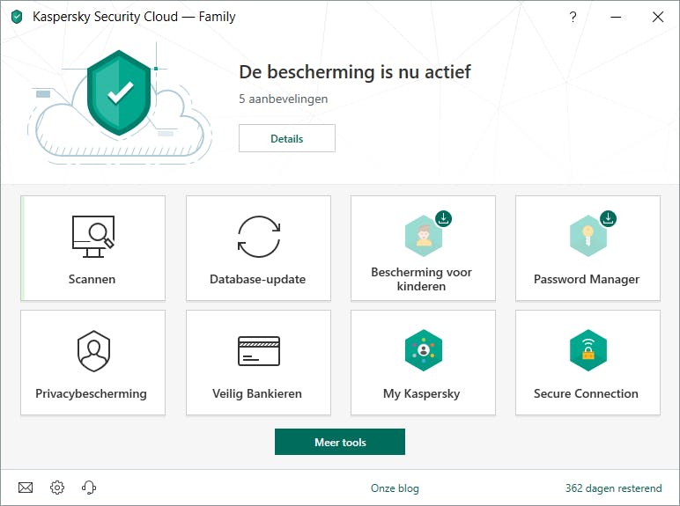This screenshot has width=680, height=506.
Task: Click the 362 dagen resterend link
Action: pyautogui.click(x=613, y=488)
